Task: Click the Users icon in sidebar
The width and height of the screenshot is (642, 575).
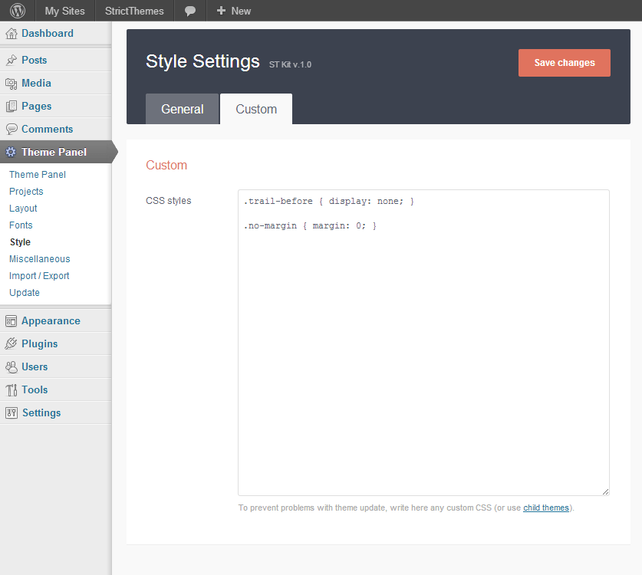Action: (12, 367)
